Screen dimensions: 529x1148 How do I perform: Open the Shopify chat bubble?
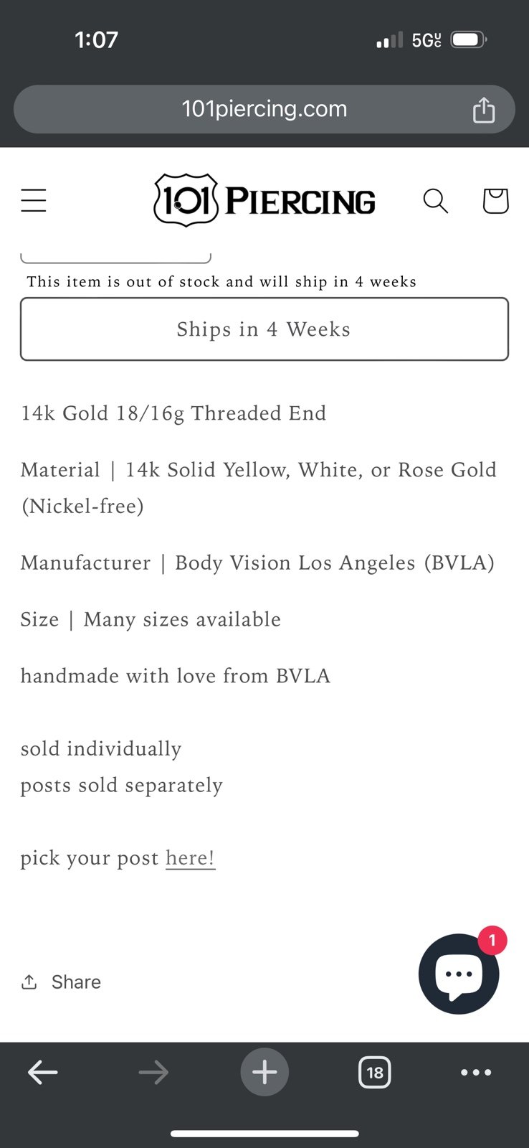[459, 974]
